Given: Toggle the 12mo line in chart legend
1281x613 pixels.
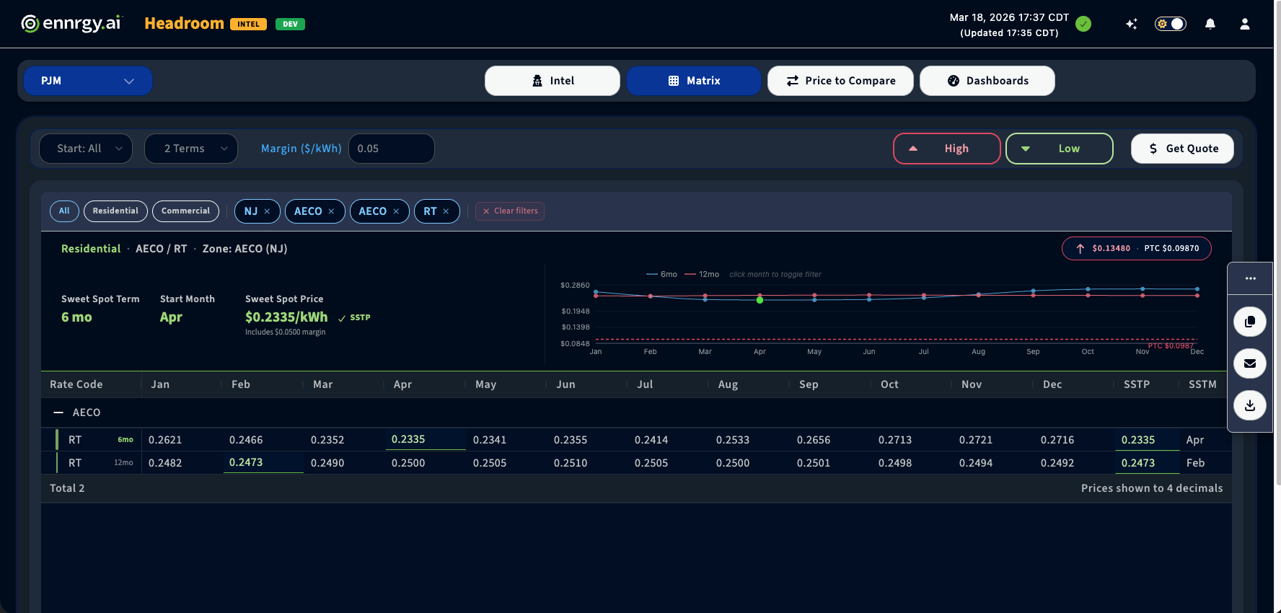Looking at the screenshot, I should point(702,274).
